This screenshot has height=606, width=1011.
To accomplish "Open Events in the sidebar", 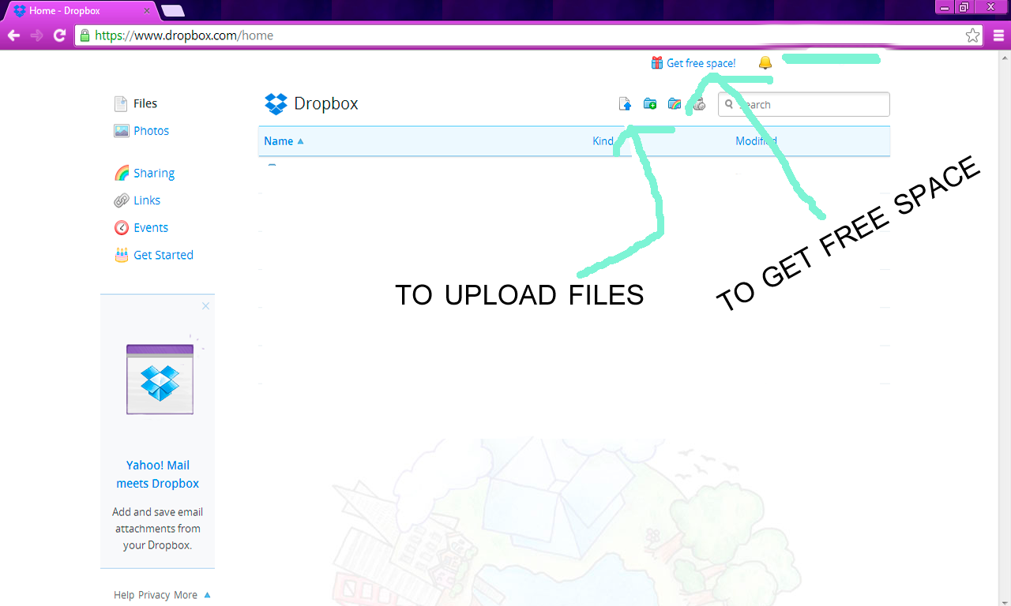I will [x=151, y=227].
